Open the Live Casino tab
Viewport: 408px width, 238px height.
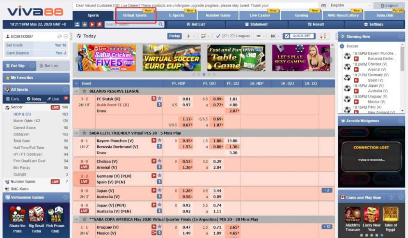pyautogui.click(x=259, y=15)
